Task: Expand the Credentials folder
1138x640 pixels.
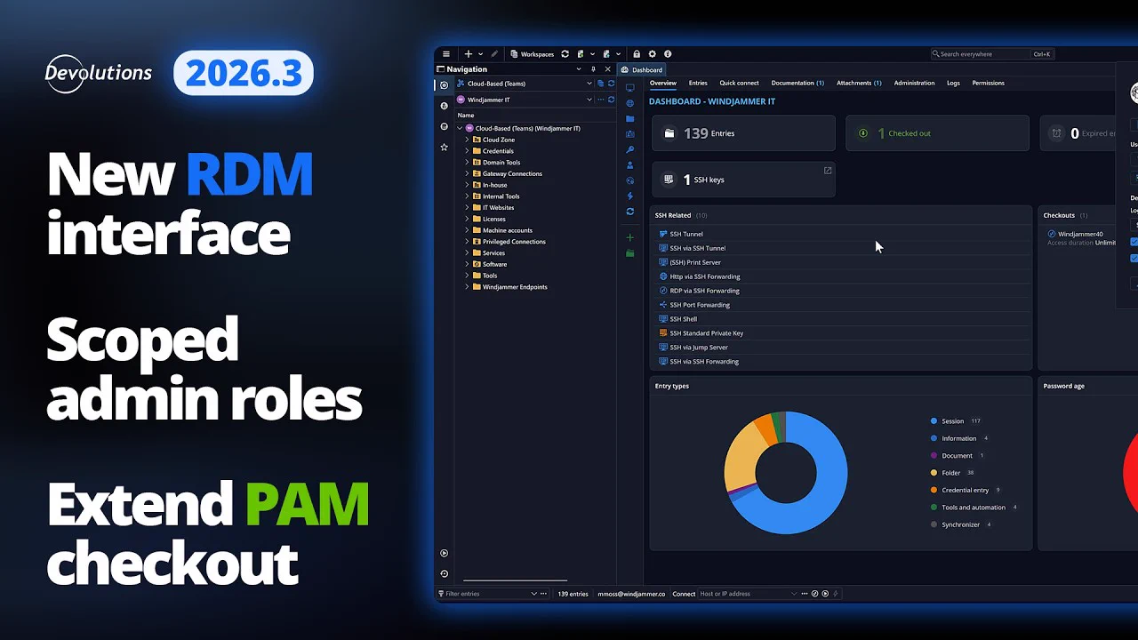Action: click(x=467, y=151)
